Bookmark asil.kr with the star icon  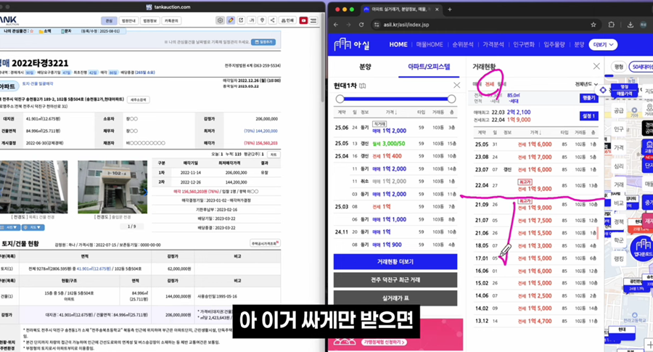pyautogui.click(x=593, y=25)
